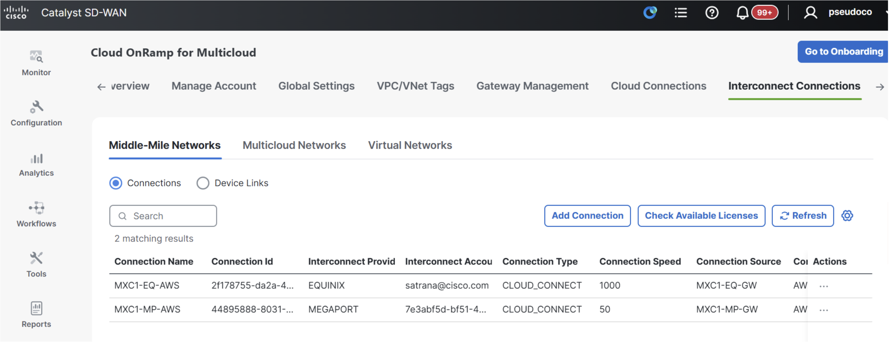889x343 pixels.
Task: Sort by Connection Id column header
Action: click(x=242, y=262)
